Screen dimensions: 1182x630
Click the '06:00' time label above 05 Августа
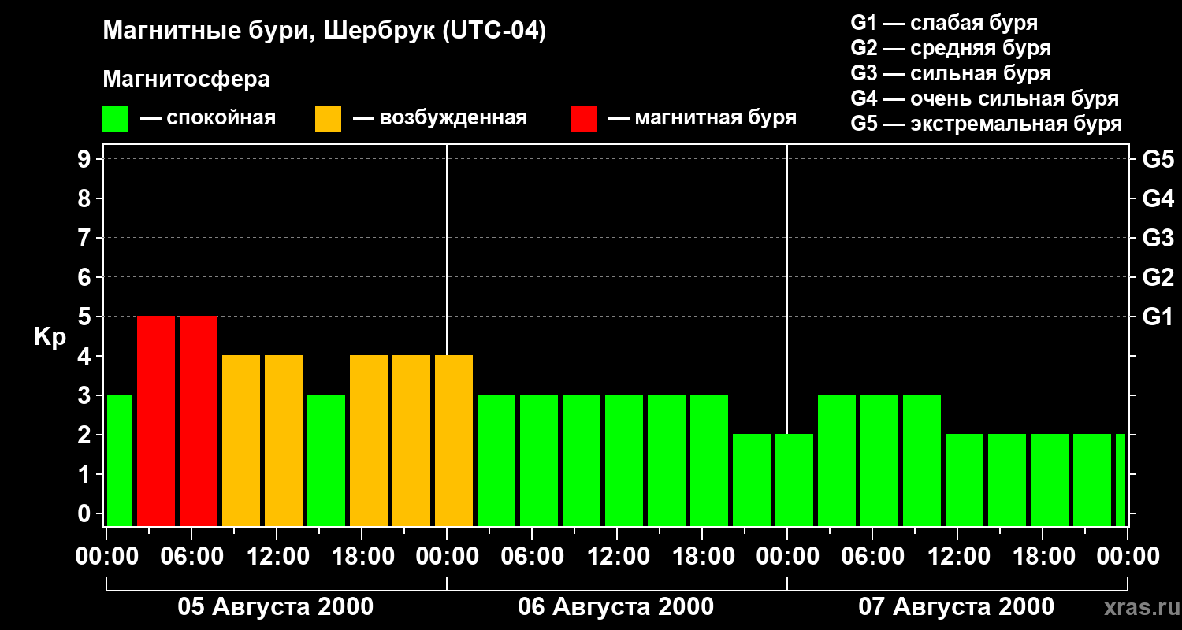click(x=191, y=557)
